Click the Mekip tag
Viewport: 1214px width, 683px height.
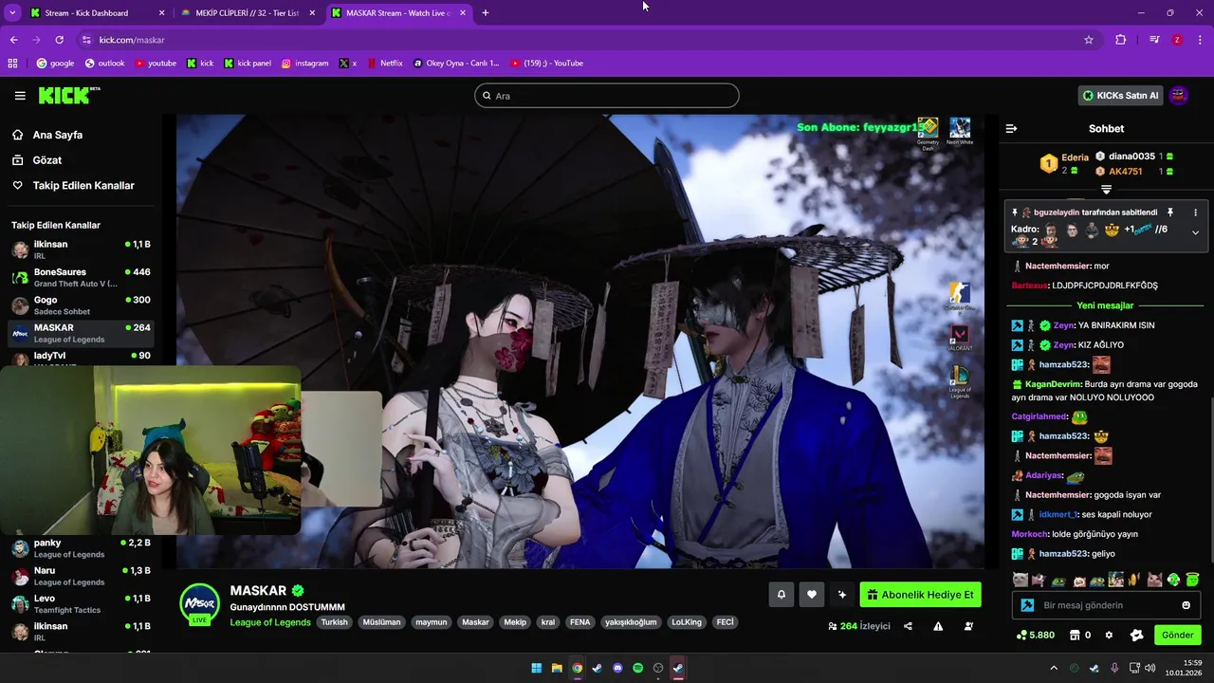(x=515, y=622)
